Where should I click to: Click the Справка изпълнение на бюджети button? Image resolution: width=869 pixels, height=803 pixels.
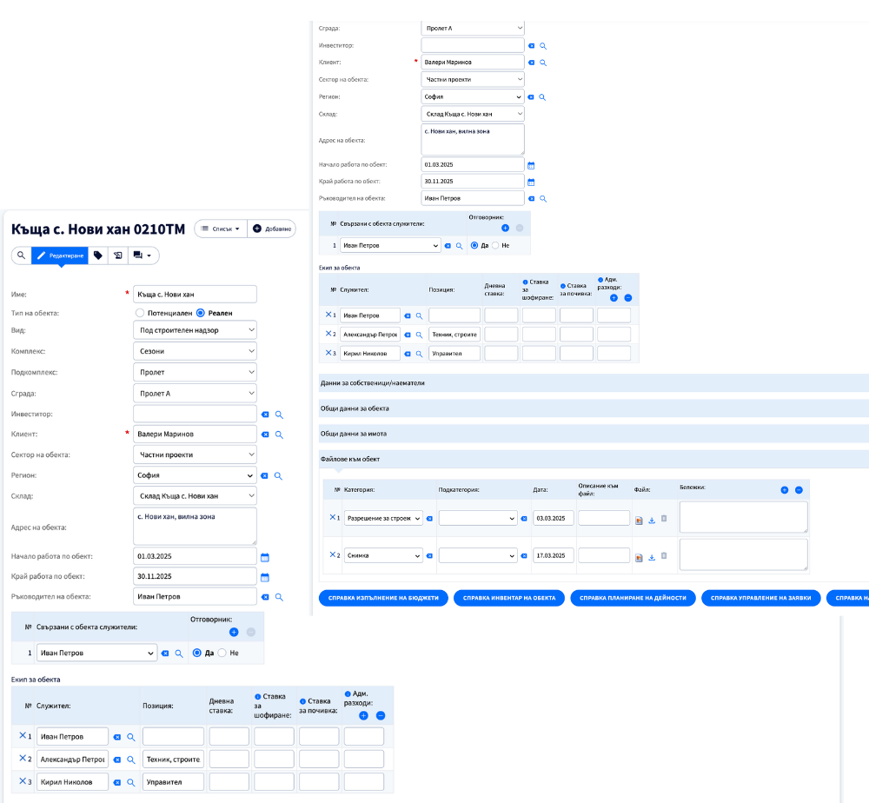pyautogui.click(x=383, y=598)
